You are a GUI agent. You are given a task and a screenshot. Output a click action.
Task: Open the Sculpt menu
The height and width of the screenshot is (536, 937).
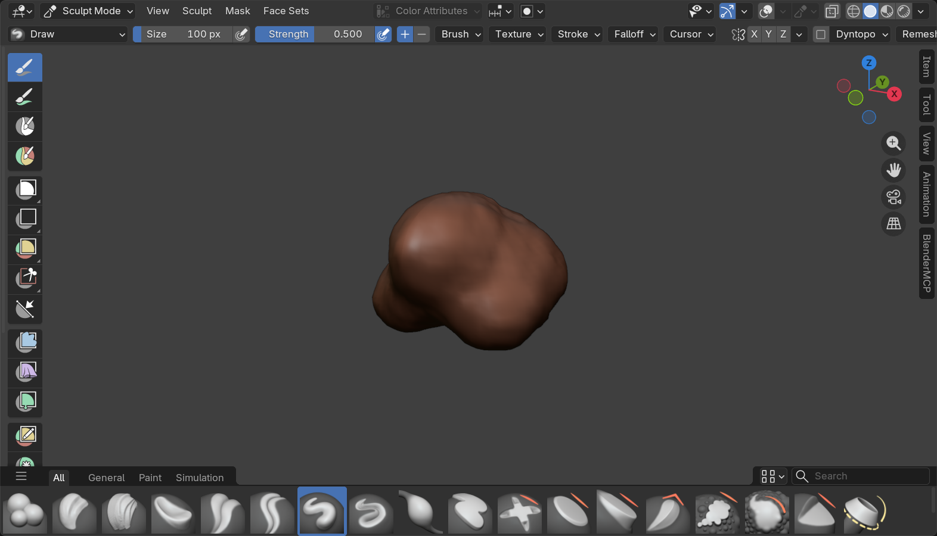click(197, 11)
